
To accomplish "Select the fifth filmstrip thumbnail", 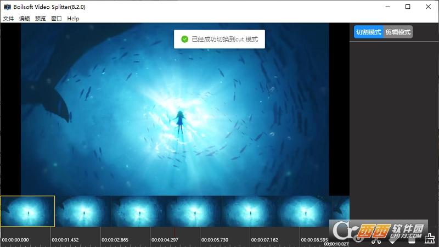I will click(x=250, y=211).
